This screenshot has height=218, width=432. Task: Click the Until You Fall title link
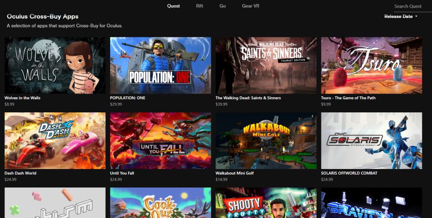(122, 173)
